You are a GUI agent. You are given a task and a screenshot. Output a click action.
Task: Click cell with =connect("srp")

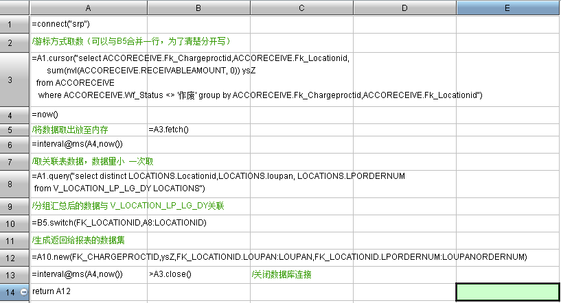[89, 24]
